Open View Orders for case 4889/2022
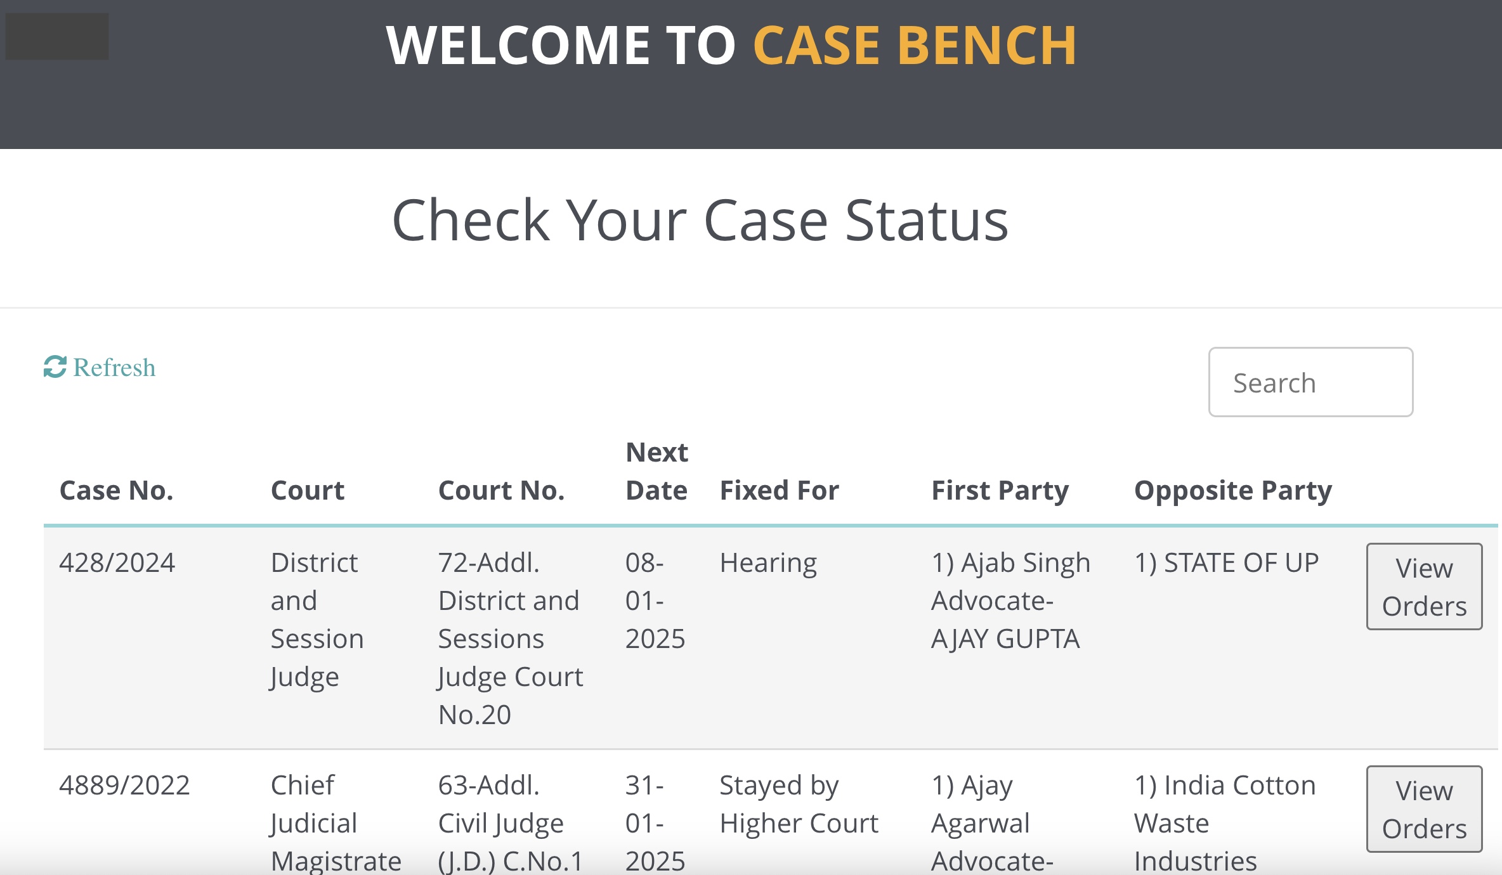The image size is (1502, 875). pos(1424,809)
